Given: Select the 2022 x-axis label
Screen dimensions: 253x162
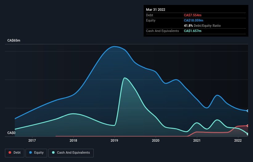Looking at the screenshot, I should [238, 140].
